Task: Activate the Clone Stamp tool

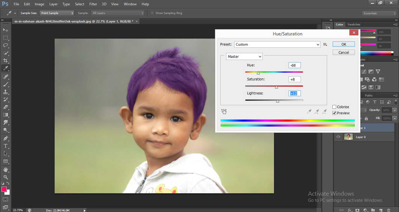Action: [5, 92]
